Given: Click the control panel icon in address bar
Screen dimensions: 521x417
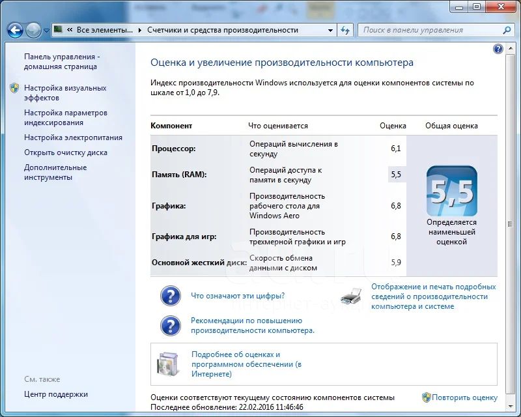Looking at the screenshot, I should [x=58, y=29].
